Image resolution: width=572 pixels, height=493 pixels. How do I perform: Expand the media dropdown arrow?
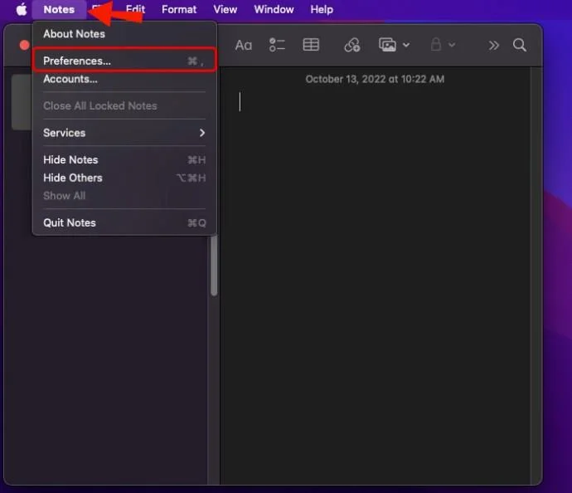coord(406,45)
